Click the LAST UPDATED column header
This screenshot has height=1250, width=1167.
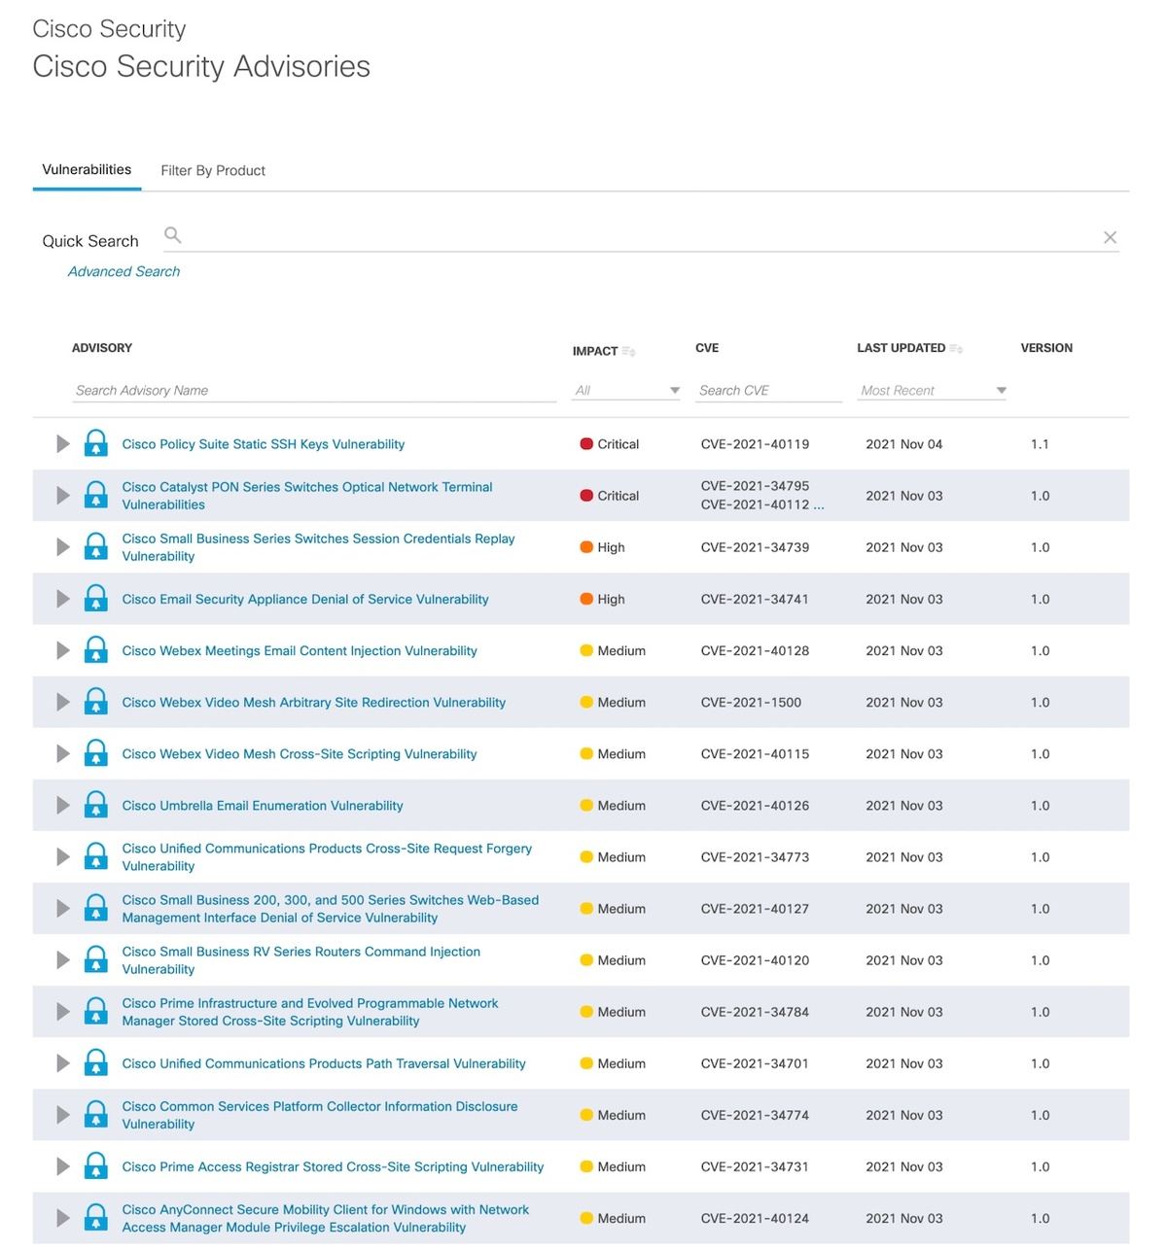(x=902, y=348)
